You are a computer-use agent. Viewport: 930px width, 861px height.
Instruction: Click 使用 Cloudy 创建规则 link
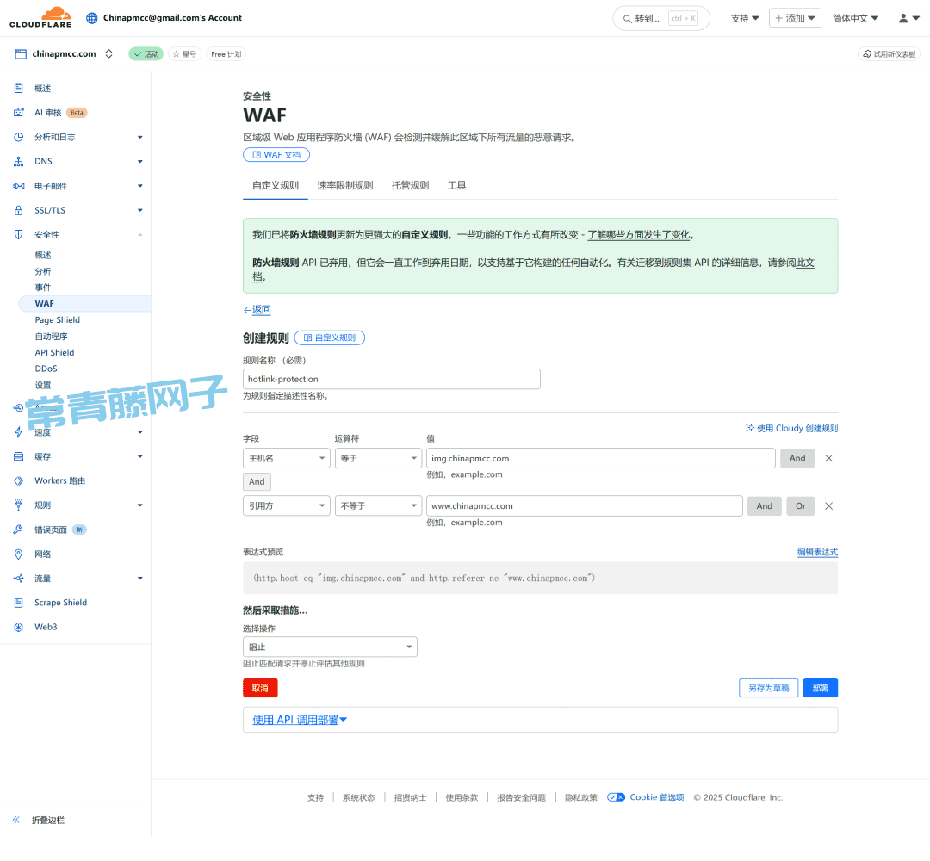792,429
